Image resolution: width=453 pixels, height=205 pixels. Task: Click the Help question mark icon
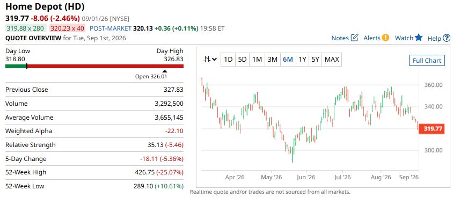(x=447, y=38)
